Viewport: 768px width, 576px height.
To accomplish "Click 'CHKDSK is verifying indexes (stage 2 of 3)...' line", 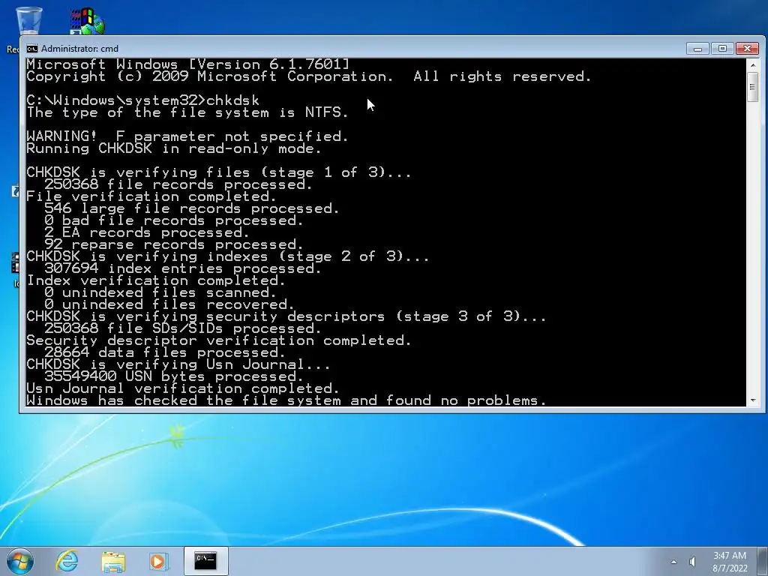I will [x=228, y=256].
